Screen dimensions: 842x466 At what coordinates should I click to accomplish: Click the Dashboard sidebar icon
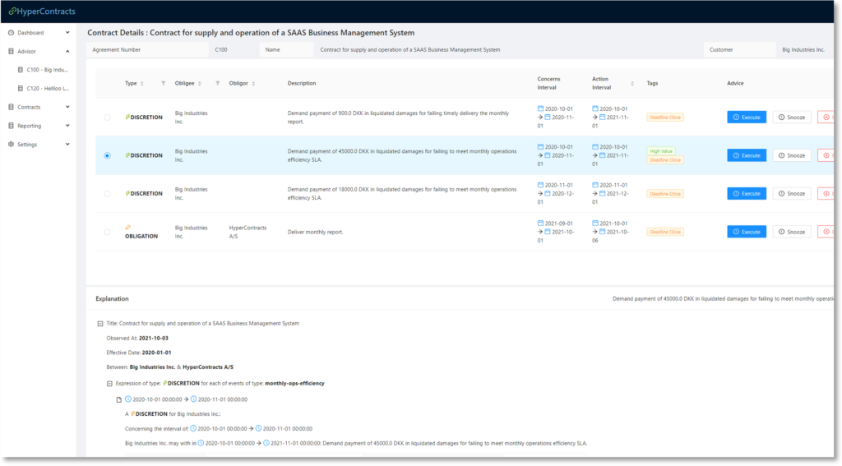click(x=11, y=33)
